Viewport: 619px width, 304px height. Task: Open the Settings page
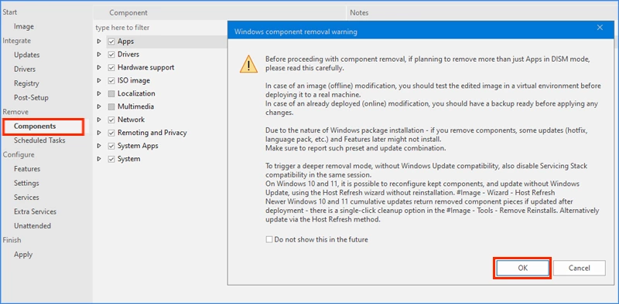click(x=26, y=183)
